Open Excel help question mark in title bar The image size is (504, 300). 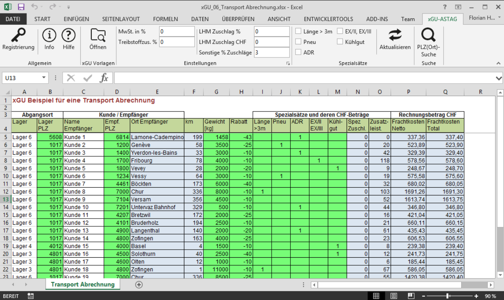[x=445, y=7]
